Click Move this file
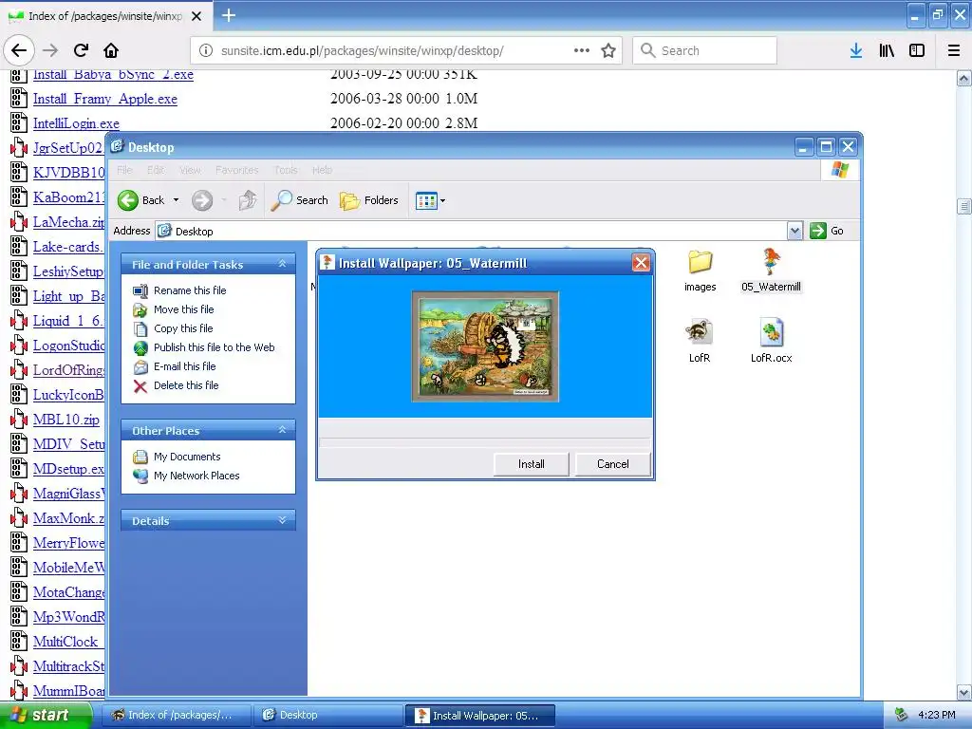The height and width of the screenshot is (729, 972). [x=183, y=309]
